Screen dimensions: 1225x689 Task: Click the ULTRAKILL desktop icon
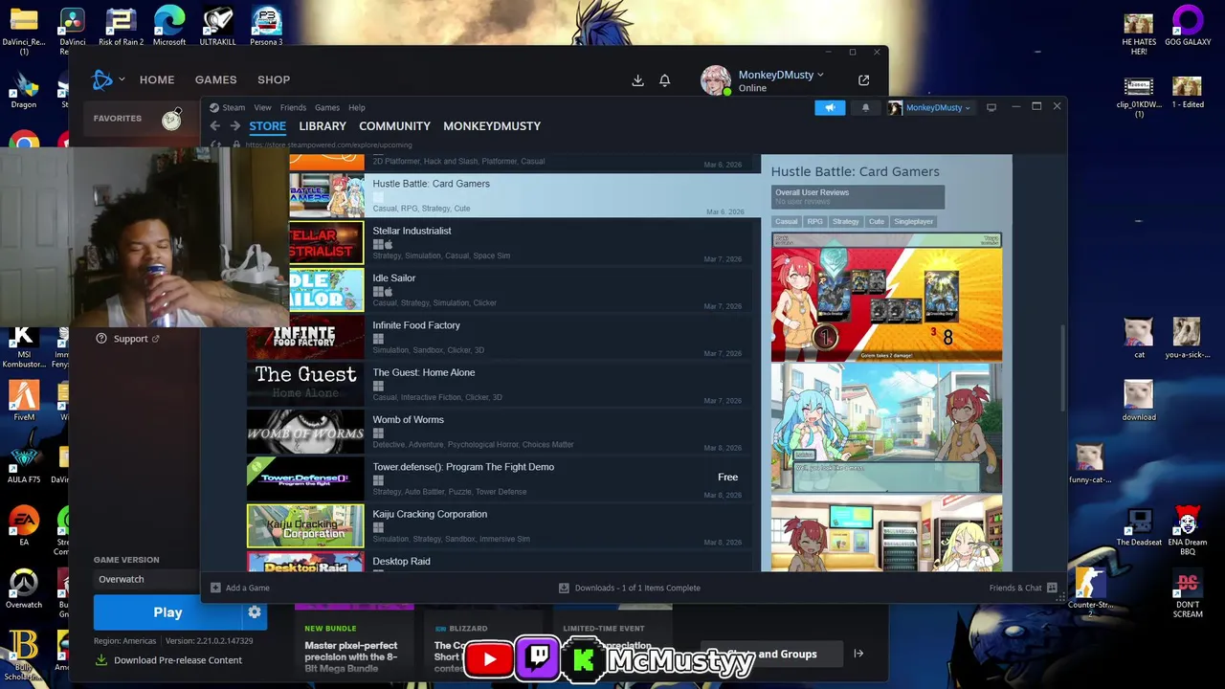(217, 27)
